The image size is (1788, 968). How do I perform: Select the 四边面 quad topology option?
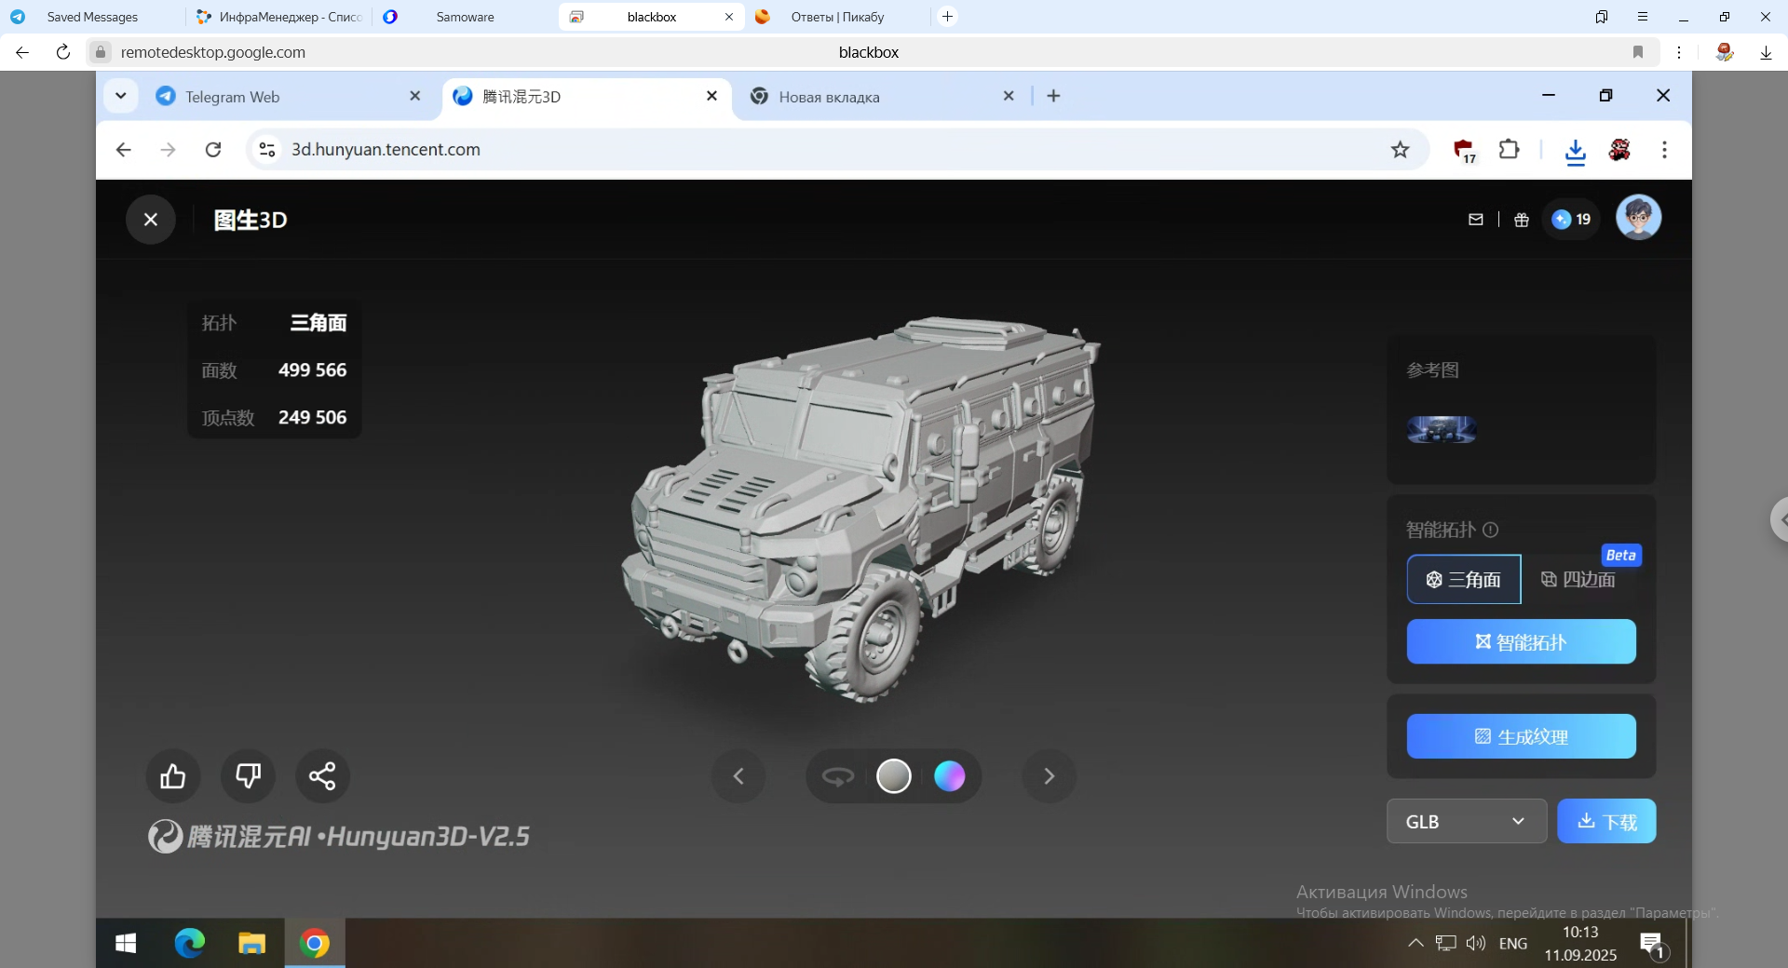[1579, 580]
